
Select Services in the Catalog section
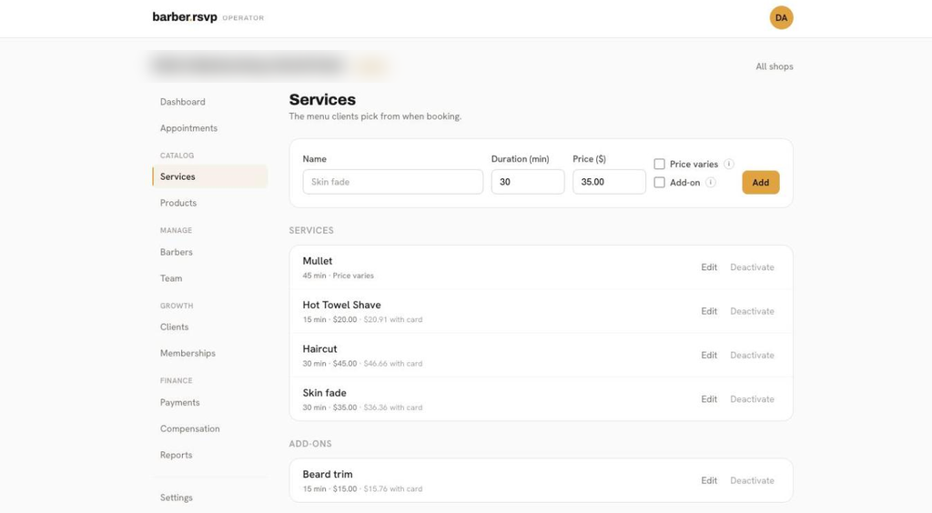pos(210,176)
